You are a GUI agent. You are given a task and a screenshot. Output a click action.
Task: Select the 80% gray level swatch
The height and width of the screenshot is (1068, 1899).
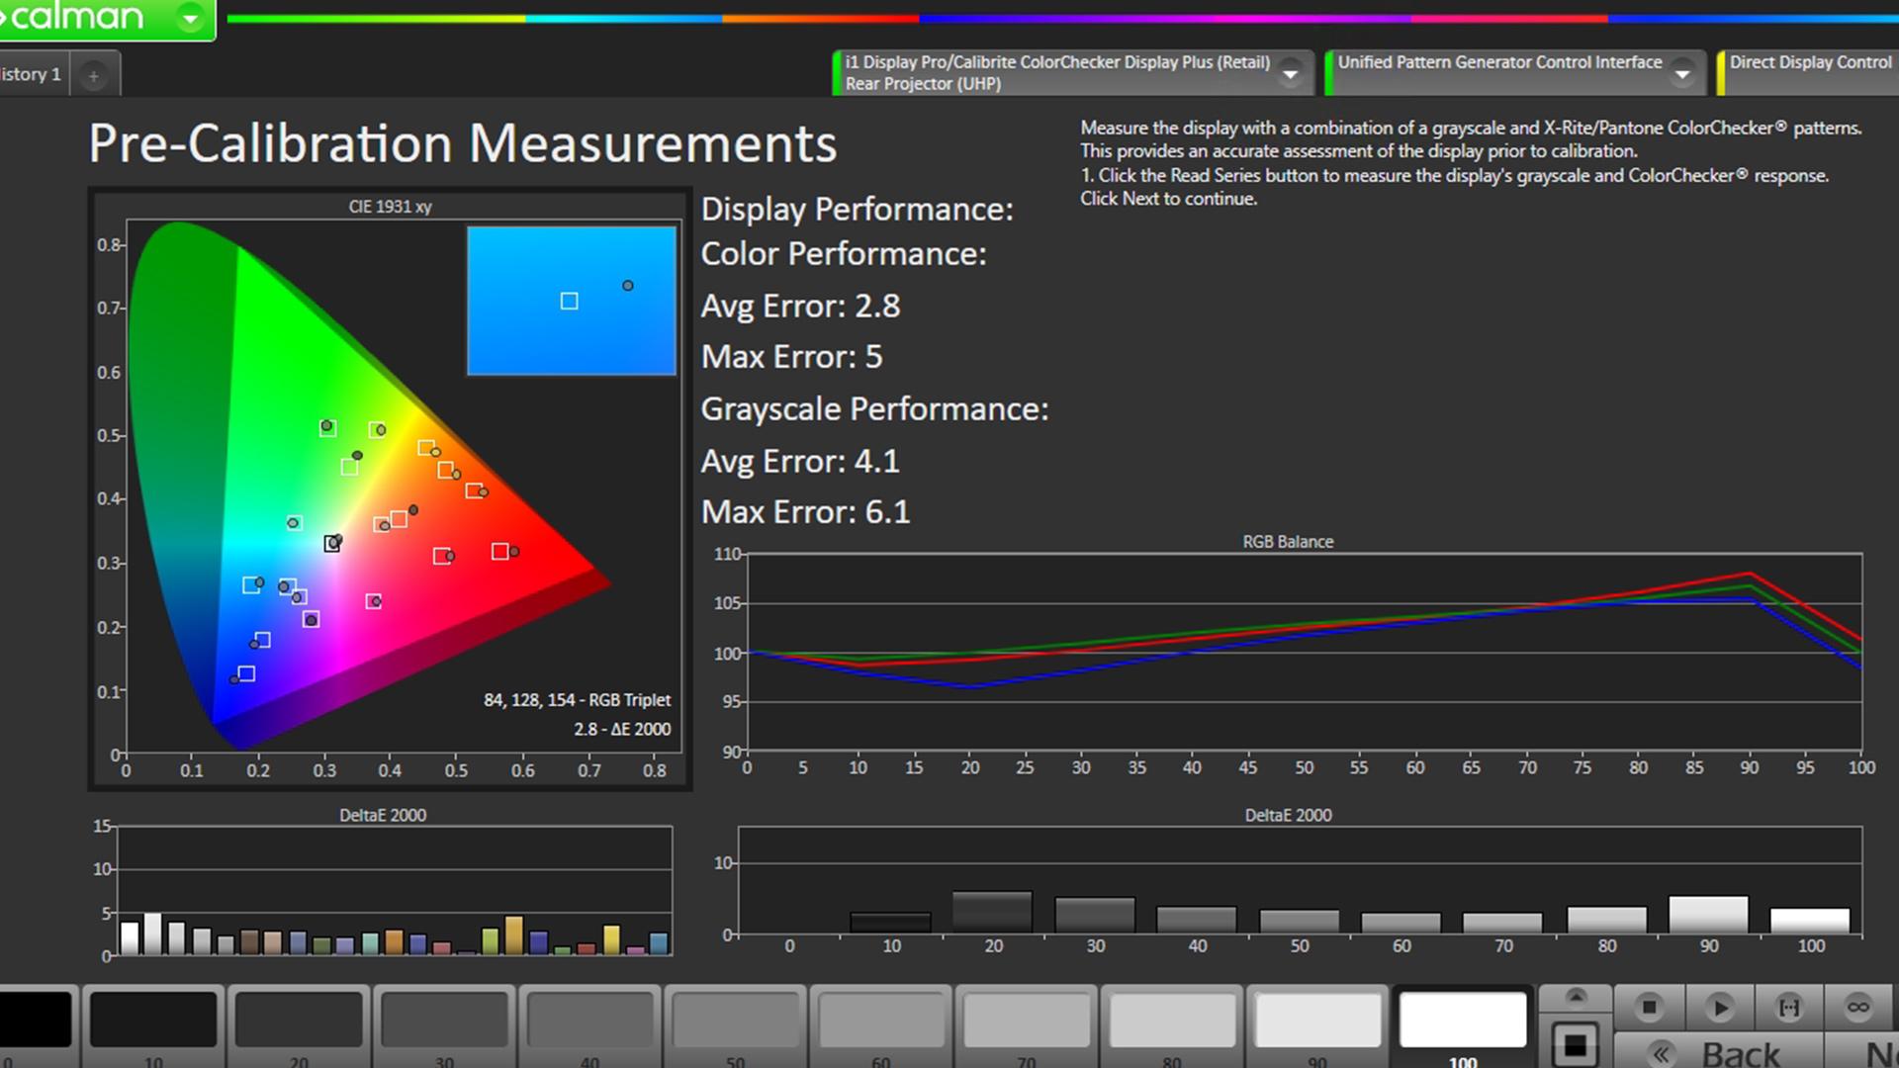point(1172,1020)
